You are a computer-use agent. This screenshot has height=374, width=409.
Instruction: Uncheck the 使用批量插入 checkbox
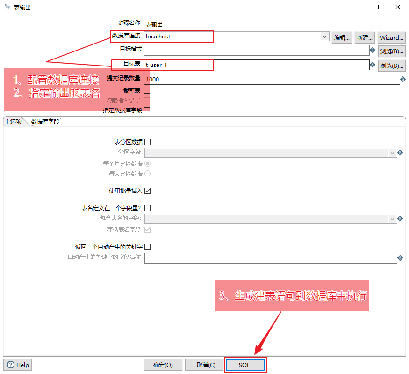click(x=147, y=191)
